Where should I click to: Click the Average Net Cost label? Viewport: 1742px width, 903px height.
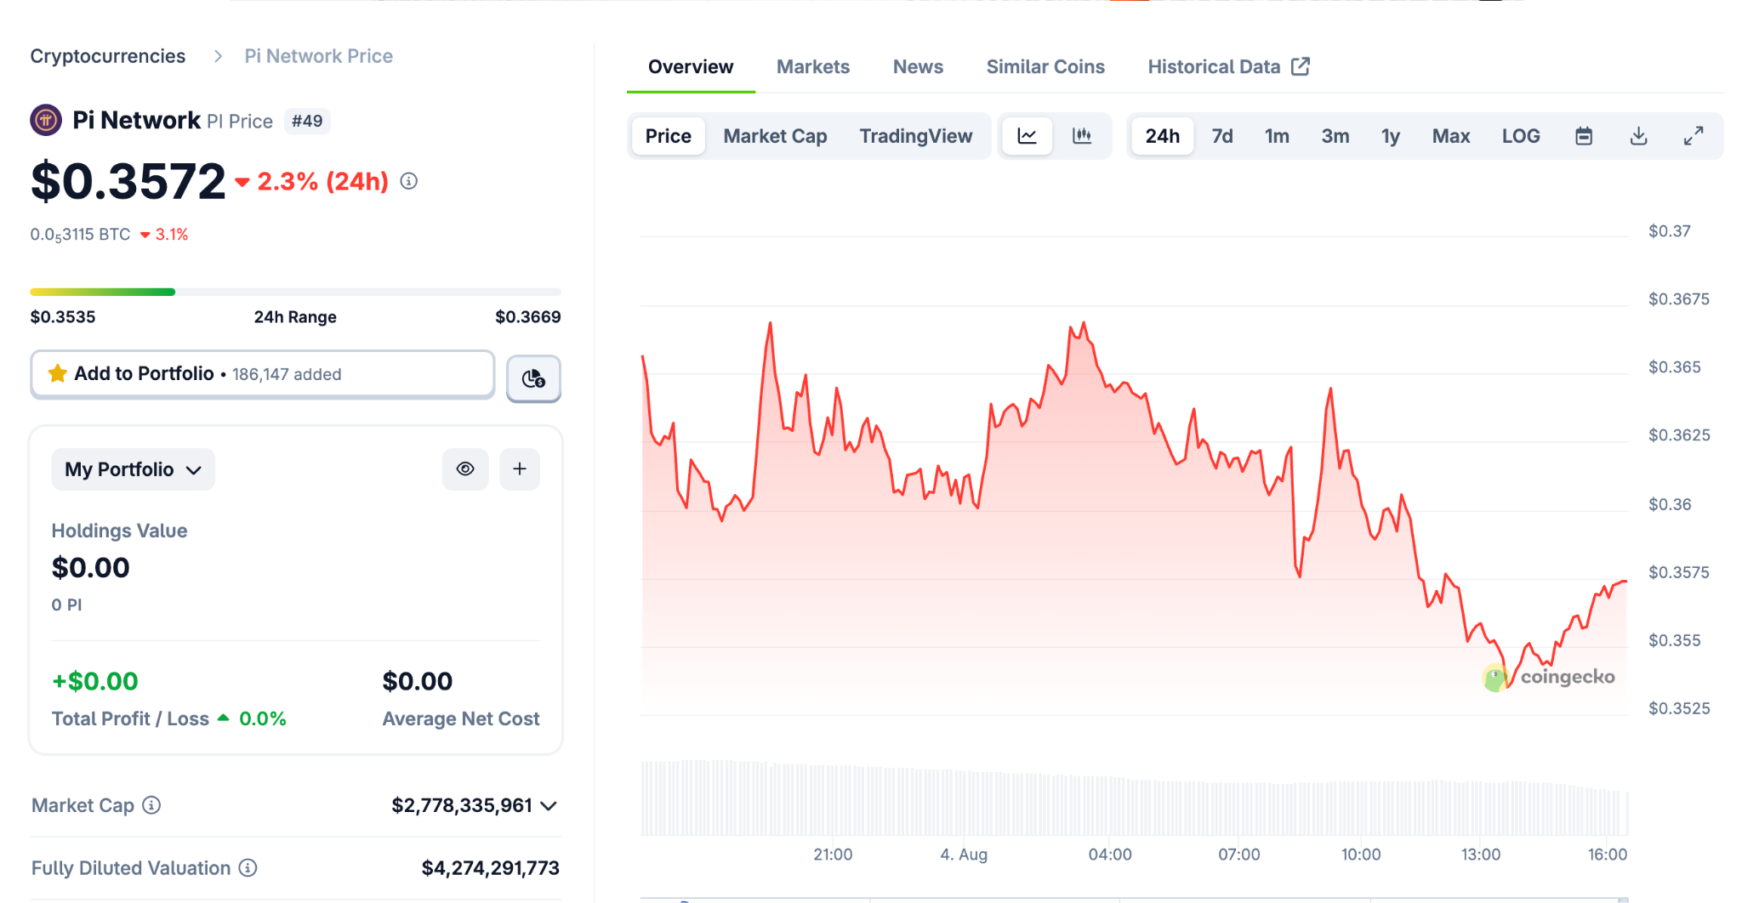point(461,718)
